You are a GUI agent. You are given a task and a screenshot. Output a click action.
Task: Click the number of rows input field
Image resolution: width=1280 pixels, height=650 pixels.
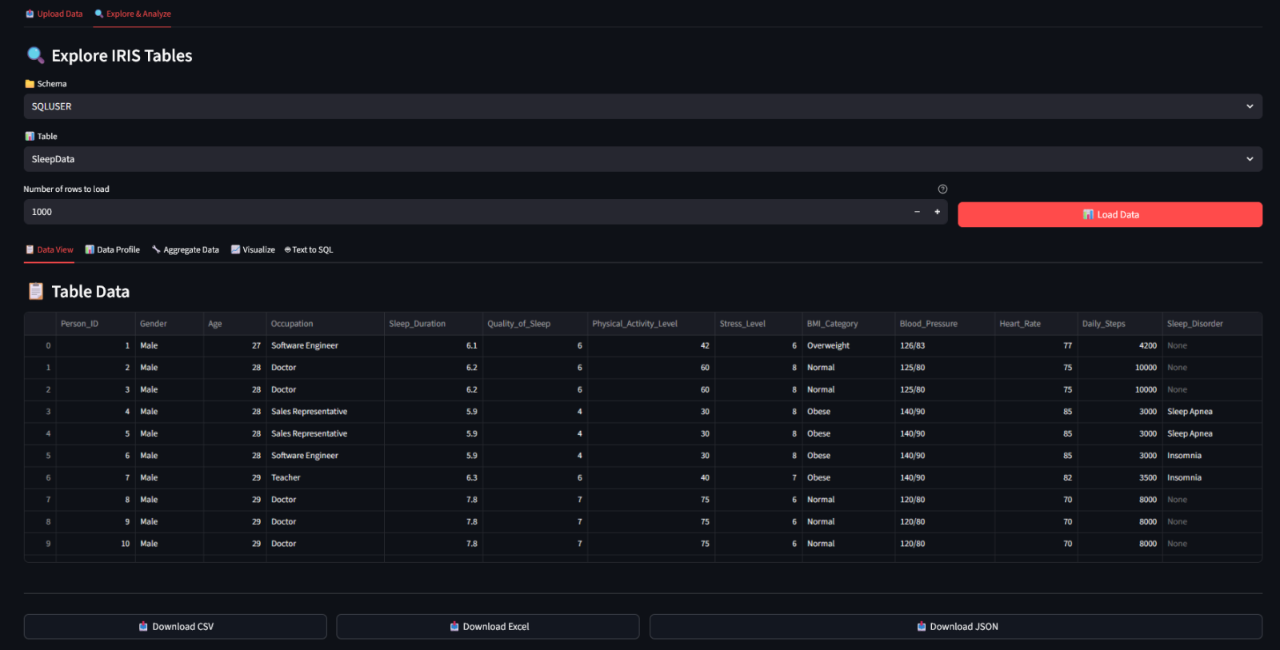point(464,212)
